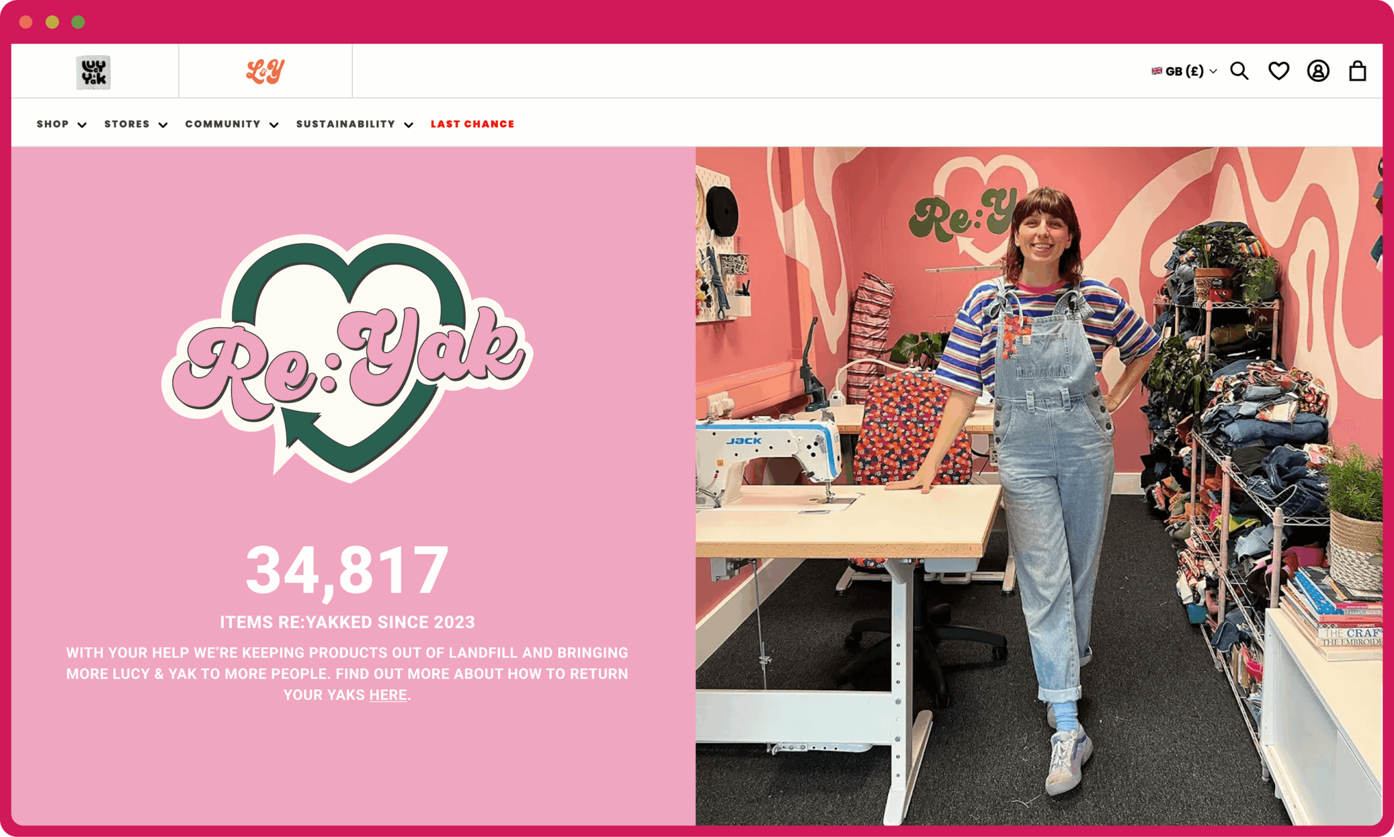Screen dimensions: 1394x837
Task: Click the Re:Yak heart logo
Action: coord(347,358)
